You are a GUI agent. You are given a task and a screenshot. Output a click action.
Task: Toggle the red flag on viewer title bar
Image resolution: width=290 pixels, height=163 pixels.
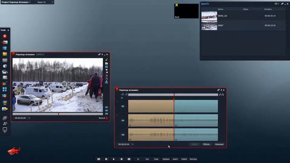click(13, 54)
